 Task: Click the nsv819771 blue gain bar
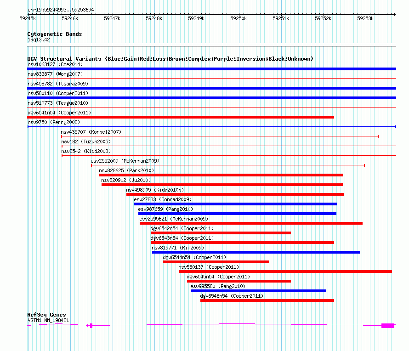(256, 252)
